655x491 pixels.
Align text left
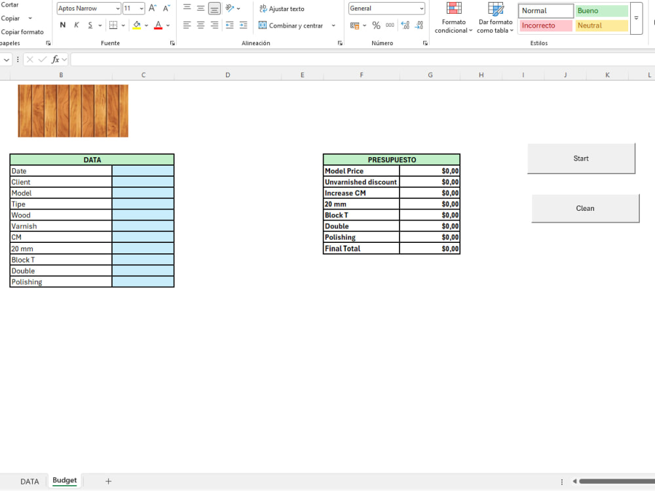(187, 25)
